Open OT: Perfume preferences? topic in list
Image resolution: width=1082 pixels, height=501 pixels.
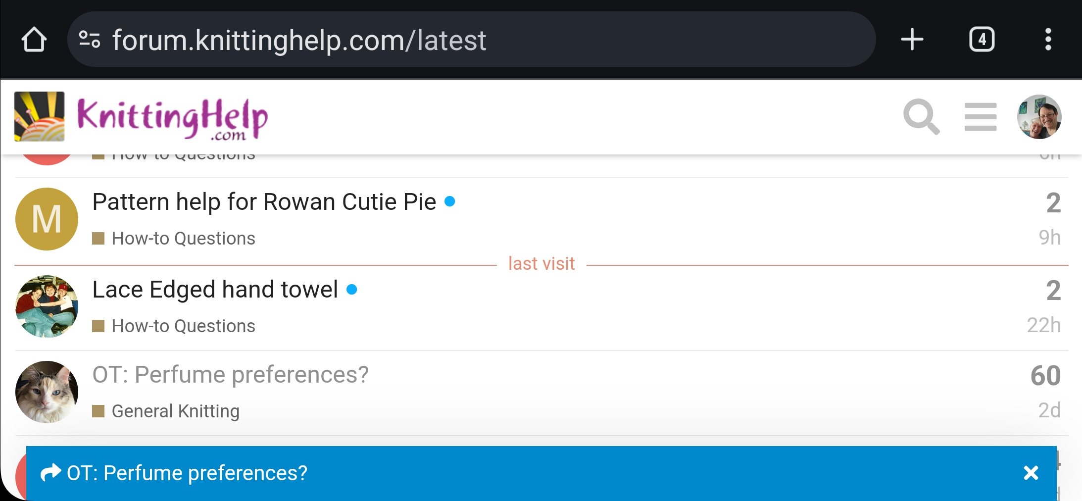230,375
